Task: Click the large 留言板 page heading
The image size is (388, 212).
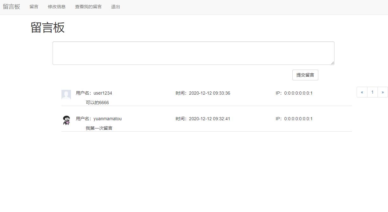Action: click(x=48, y=28)
